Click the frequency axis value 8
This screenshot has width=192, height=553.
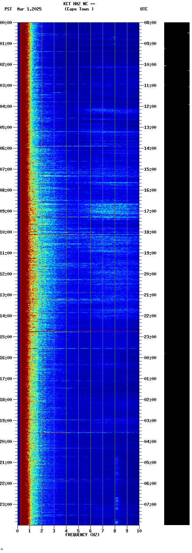115,531
